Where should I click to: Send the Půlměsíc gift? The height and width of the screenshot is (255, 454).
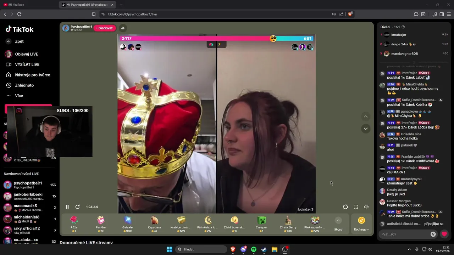coord(208,224)
